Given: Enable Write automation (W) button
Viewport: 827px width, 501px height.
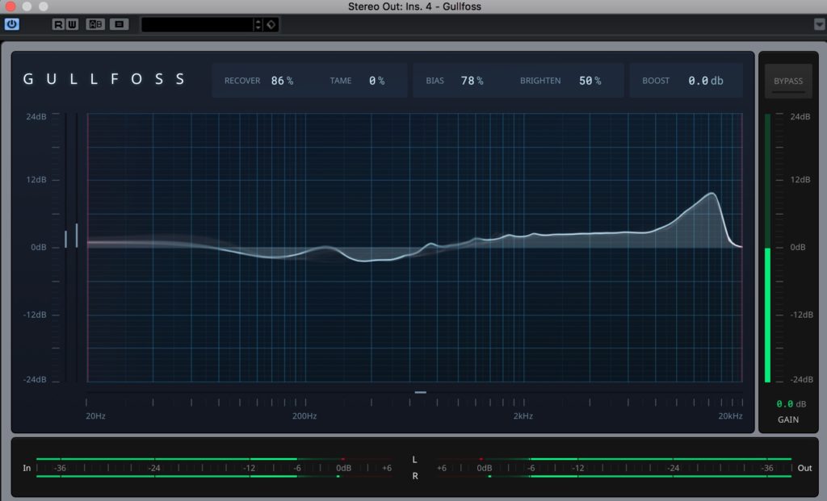Looking at the screenshot, I should pyautogui.click(x=72, y=24).
